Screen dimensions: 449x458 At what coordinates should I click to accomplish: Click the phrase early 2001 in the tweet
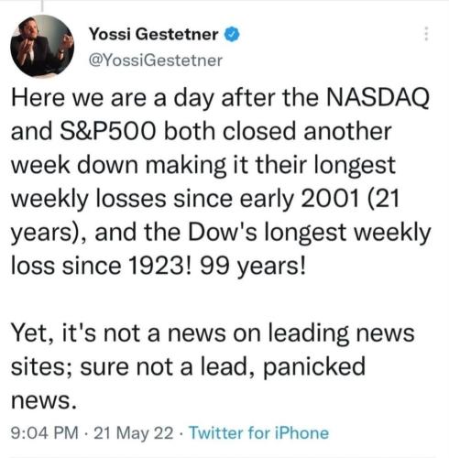pyautogui.click(x=300, y=199)
